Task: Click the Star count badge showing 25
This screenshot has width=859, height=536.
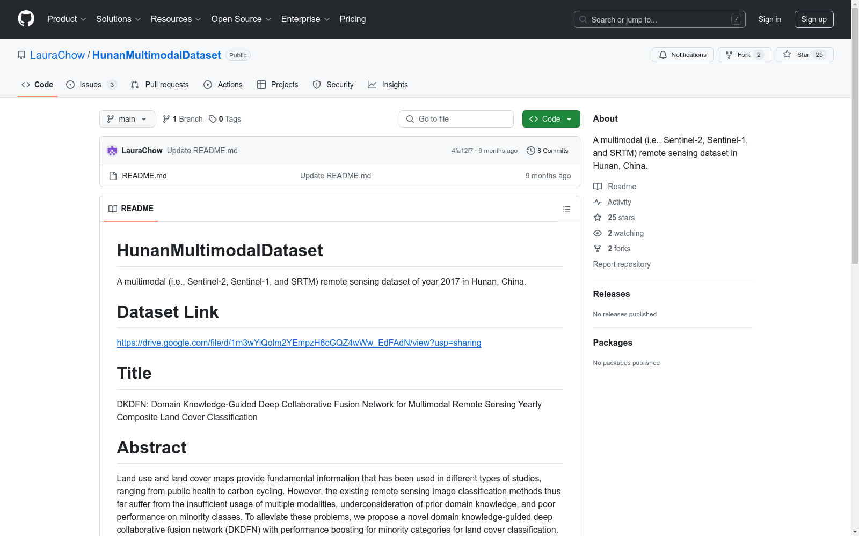Action: (819, 55)
